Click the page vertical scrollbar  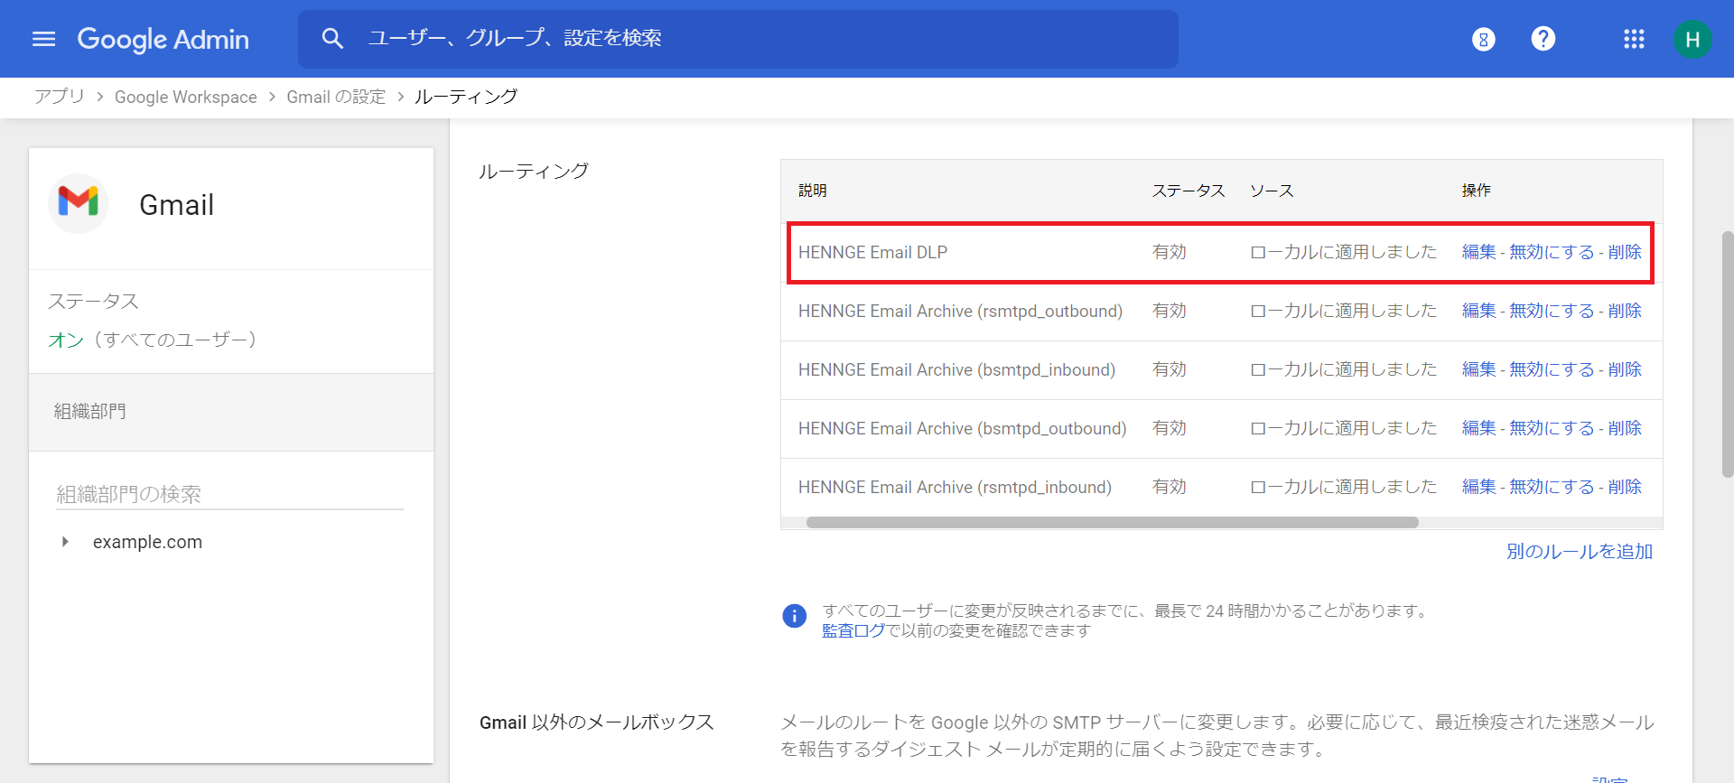click(1728, 354)
